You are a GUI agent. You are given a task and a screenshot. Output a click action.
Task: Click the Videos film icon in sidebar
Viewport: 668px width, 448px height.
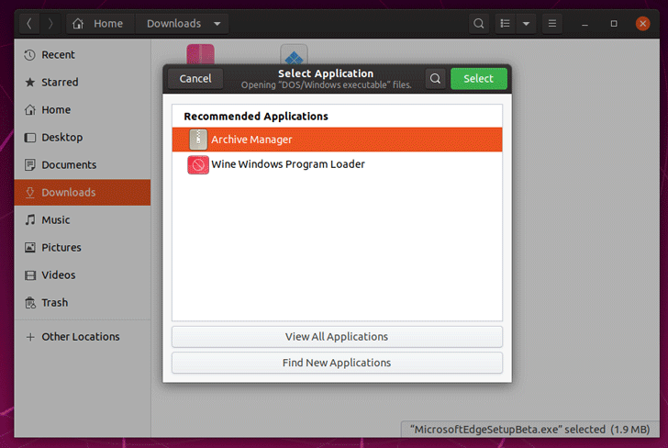(x=29, y=275)
